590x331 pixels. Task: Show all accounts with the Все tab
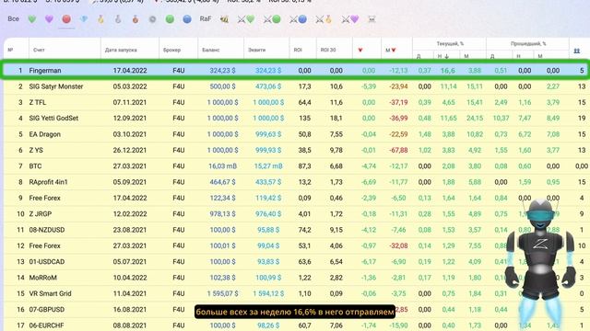(x=13, y=18)
